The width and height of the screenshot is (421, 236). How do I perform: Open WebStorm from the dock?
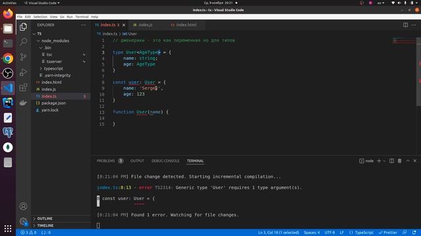pyautogui.click(x=8, y=103)
